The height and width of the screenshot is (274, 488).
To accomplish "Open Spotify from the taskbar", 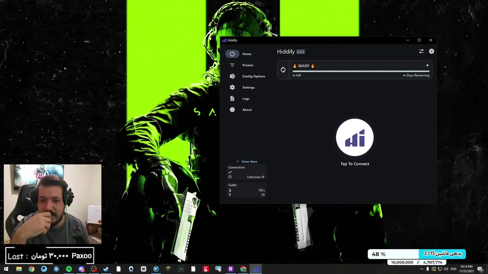I will pyautogui.click(x=69, y=269).
